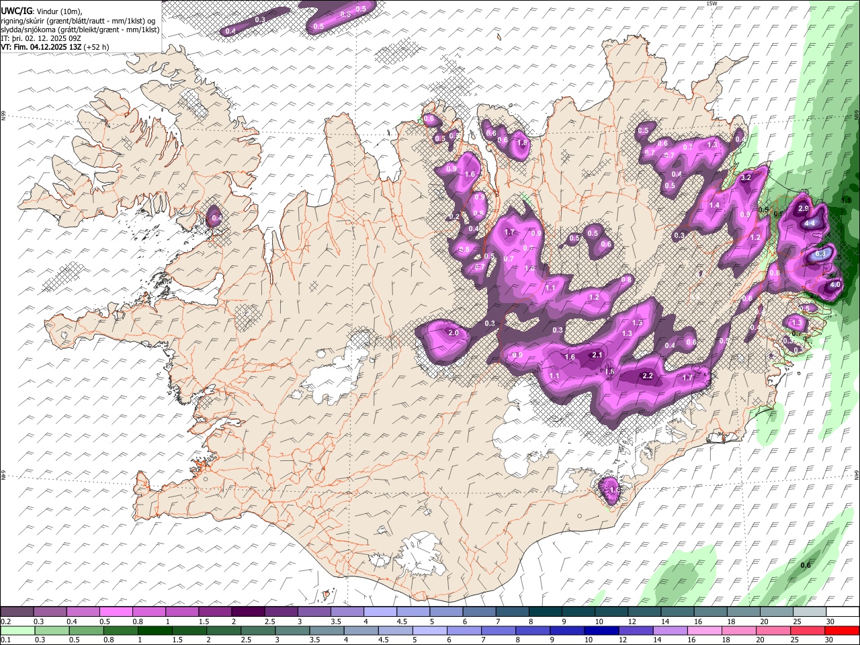Click the '25' label in the bottom legend row
Image resolution: width=860 pixels, height=645 pixels.
(796, 640)
